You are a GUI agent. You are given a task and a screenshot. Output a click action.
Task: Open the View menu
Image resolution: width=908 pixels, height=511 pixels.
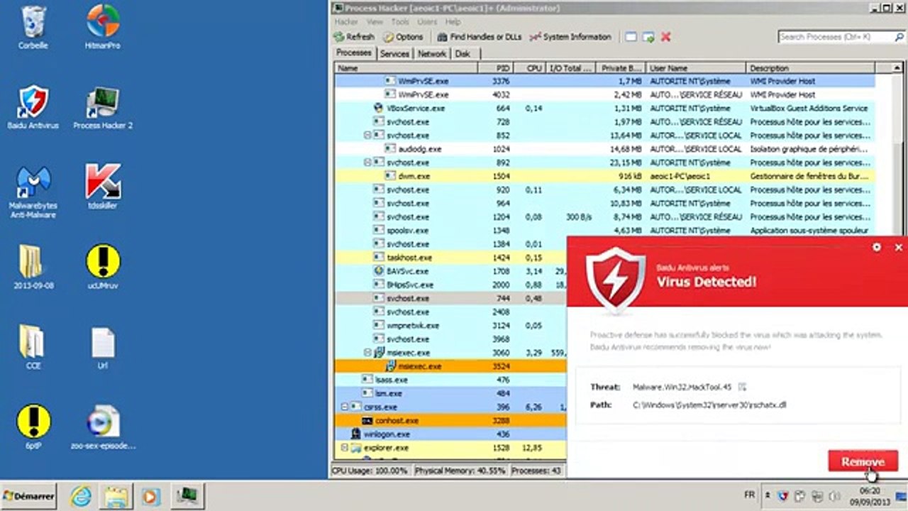pyautogui.click(x=375, y=22)
